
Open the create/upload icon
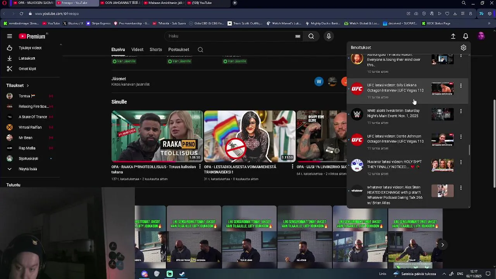[x=453, y=36]
